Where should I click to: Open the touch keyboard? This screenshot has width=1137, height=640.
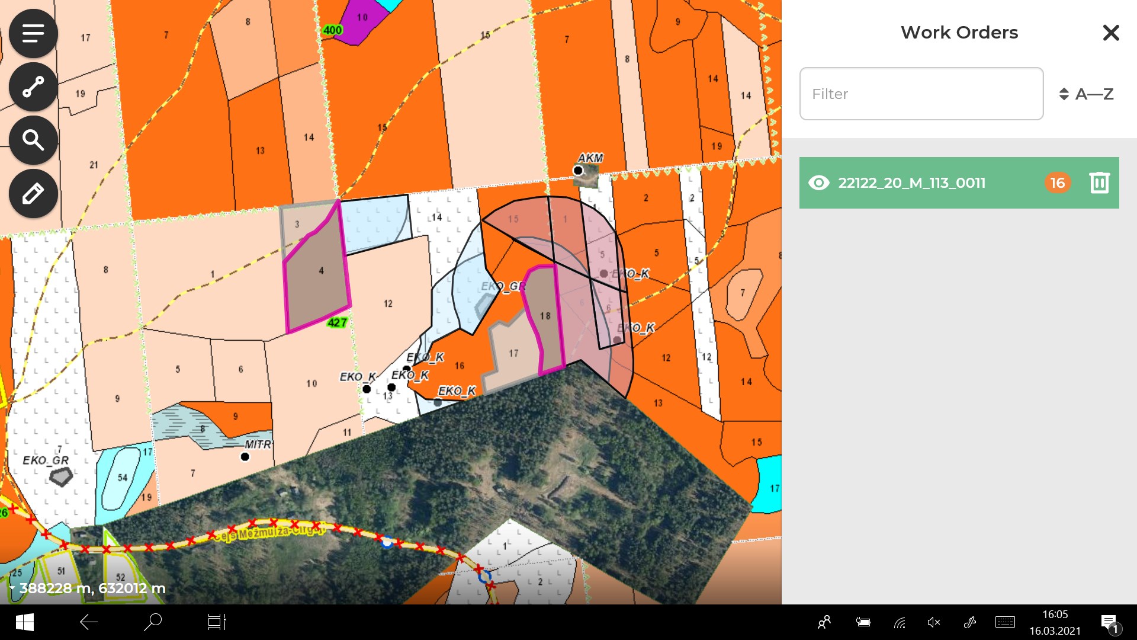pyautogui.click(x=1005, y=622)
